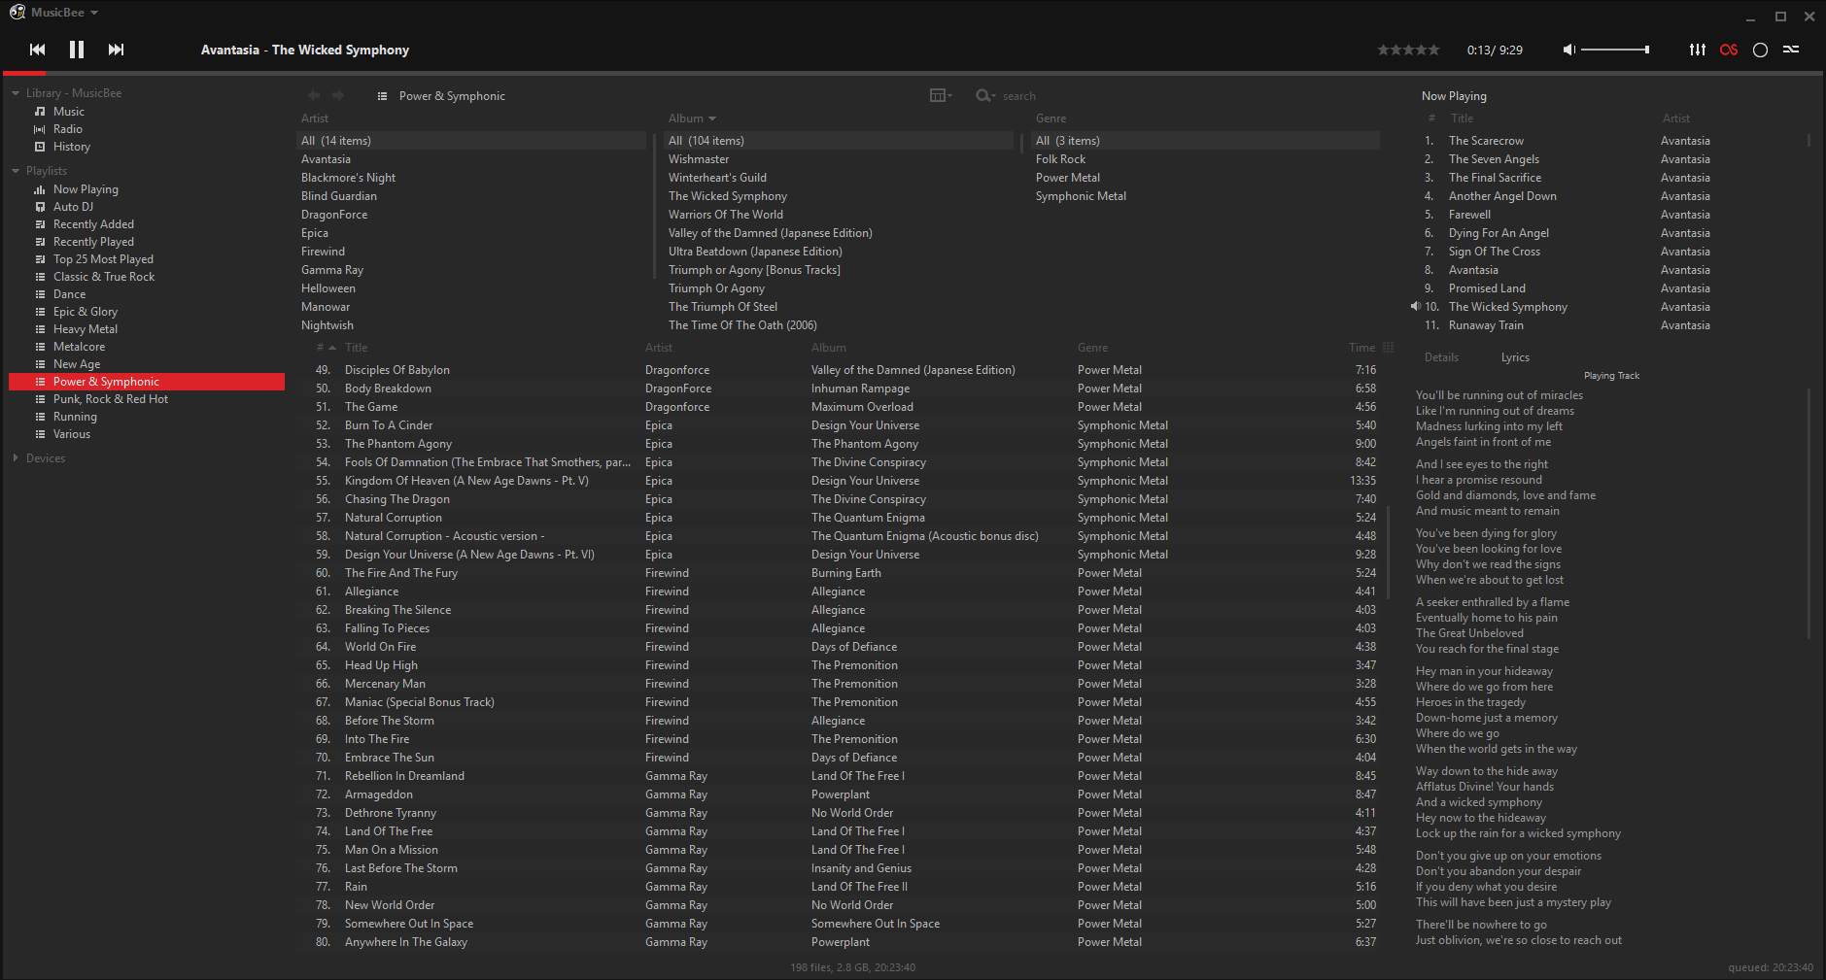Skip to the next track
The image size is (1826, 980).
tap(116, 50)
